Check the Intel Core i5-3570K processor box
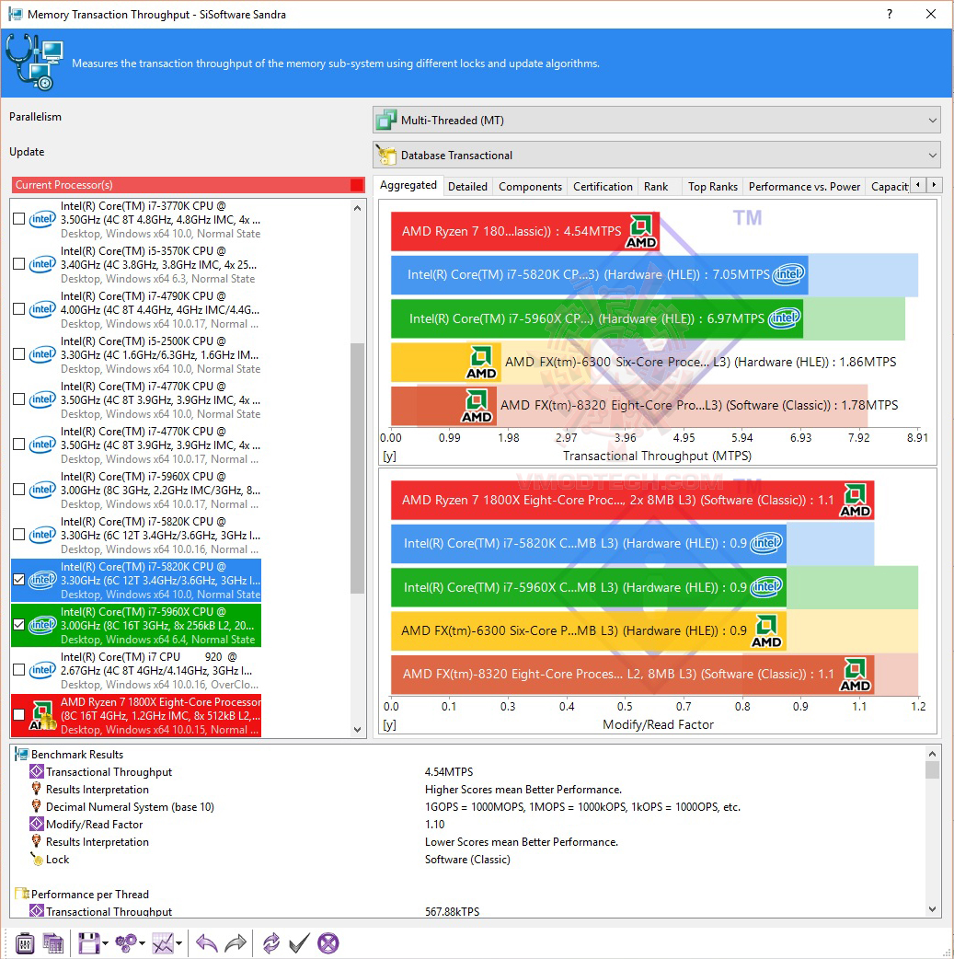 coord(19,264)
